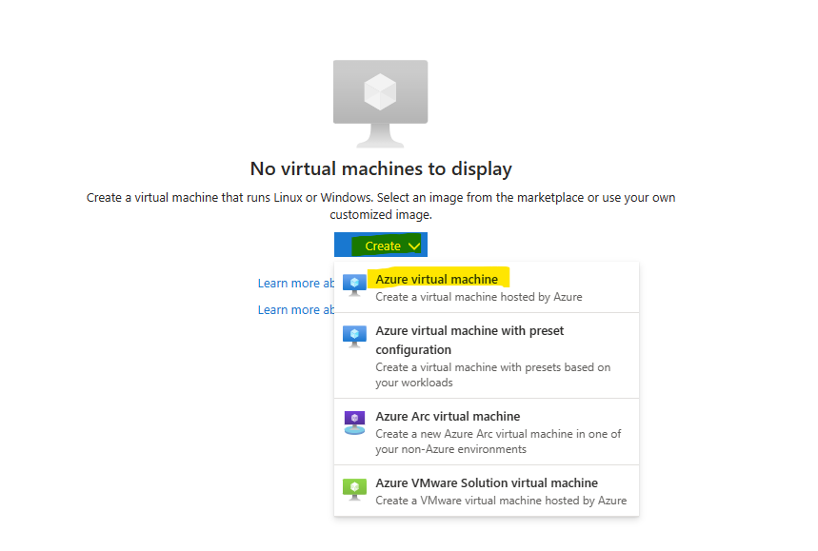Click the Azure virtual machine blue monitor icon
This screenshot has height=551, width=818.
click(354, 285)
